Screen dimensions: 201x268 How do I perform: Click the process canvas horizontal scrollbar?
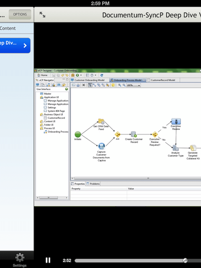click(x=137, y=178)
